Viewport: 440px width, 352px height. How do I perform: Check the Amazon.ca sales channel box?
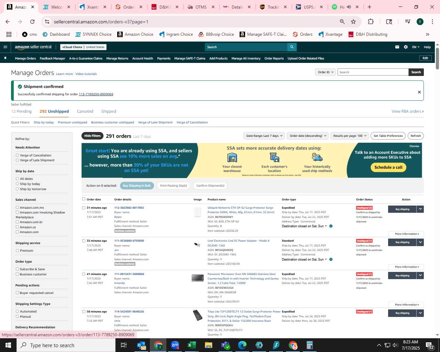(17, 227)
